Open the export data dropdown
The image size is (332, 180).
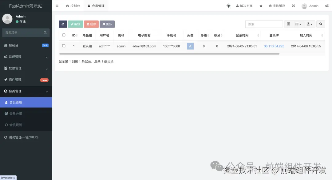point(310,24)
